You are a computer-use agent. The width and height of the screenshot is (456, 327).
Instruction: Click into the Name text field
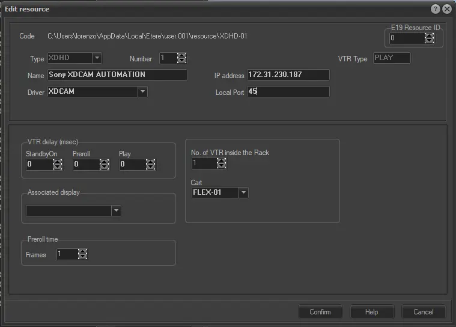116,75
